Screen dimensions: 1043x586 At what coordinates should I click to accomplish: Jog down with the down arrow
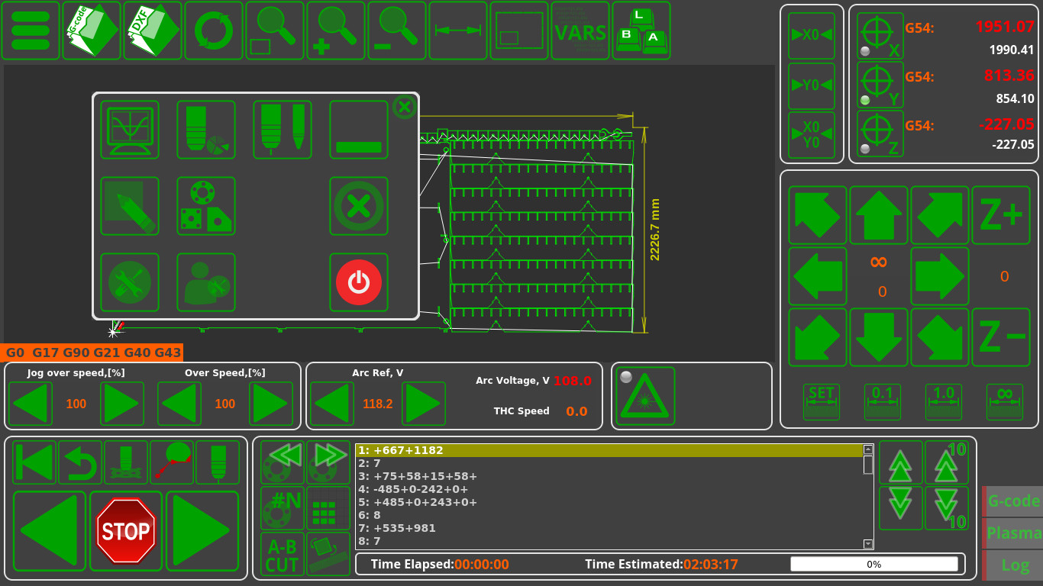point(879,337)
